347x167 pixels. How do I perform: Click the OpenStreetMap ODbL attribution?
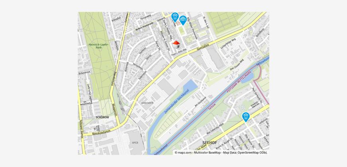coord(252,152)
